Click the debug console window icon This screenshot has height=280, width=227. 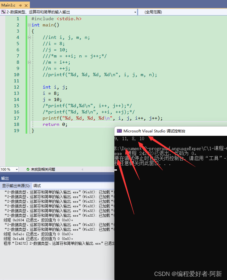click(x=119, y=131)
